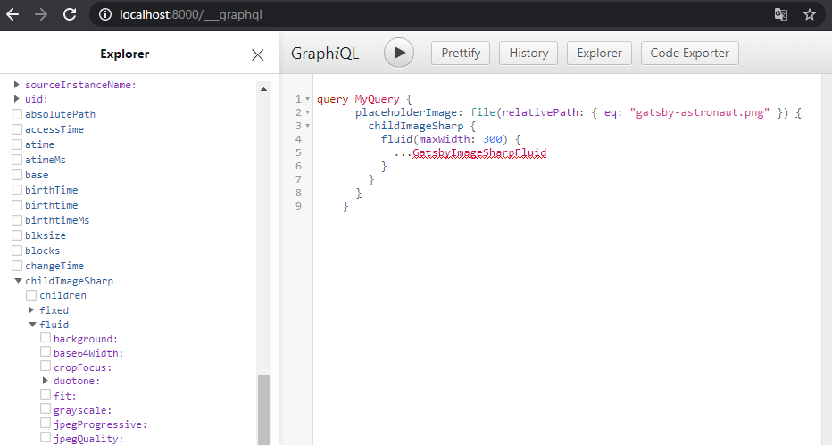Click childImageSharp label in explorer tree
This screenshot has height=445, width=832.
tap(69, 281)
